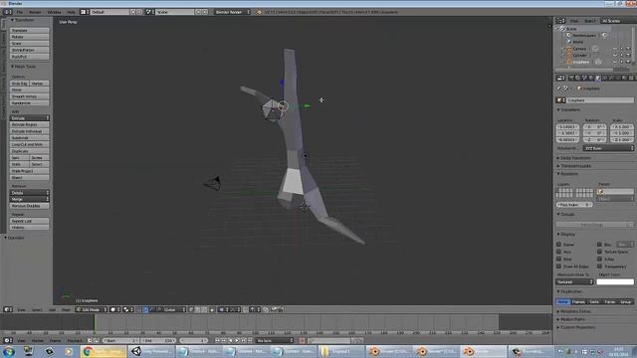Open the Edit Mode dropdown

click(x=92, y=309)
